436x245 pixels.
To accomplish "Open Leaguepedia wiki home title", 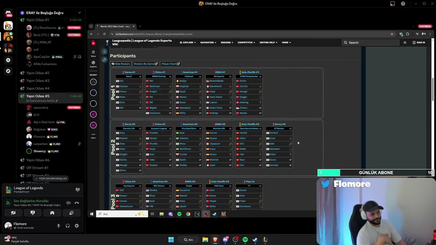I will pos(142,43).
